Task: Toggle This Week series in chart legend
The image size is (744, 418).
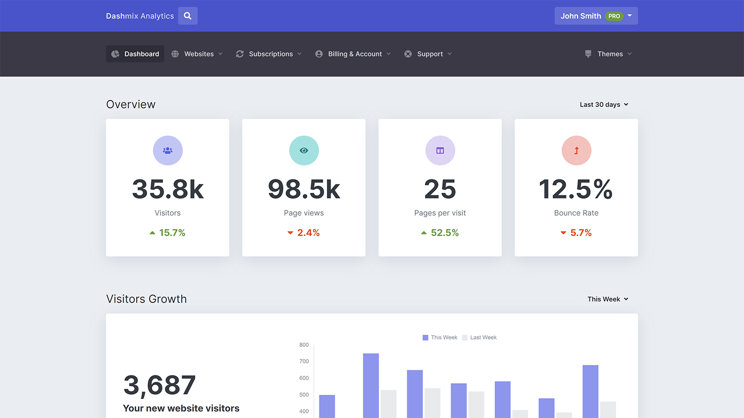Action: pos(439,338)
